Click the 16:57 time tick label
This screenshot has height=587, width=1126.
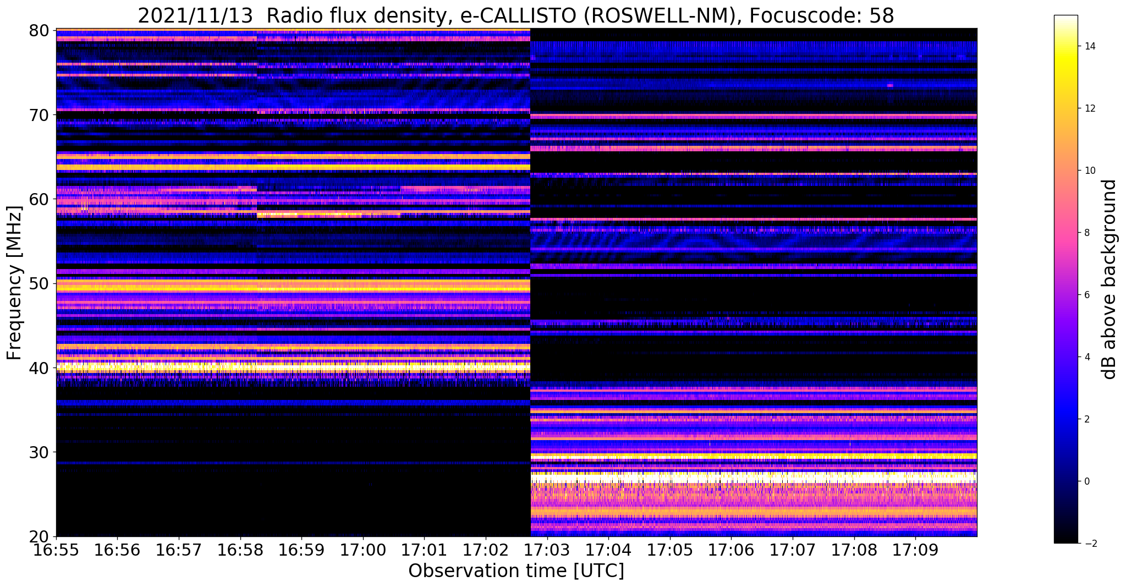[179, 550]
